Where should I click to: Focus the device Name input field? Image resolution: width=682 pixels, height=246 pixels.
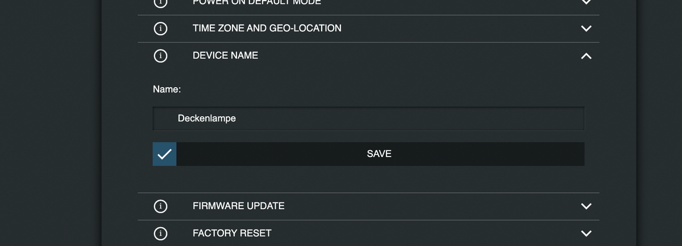tap(368, 118)
